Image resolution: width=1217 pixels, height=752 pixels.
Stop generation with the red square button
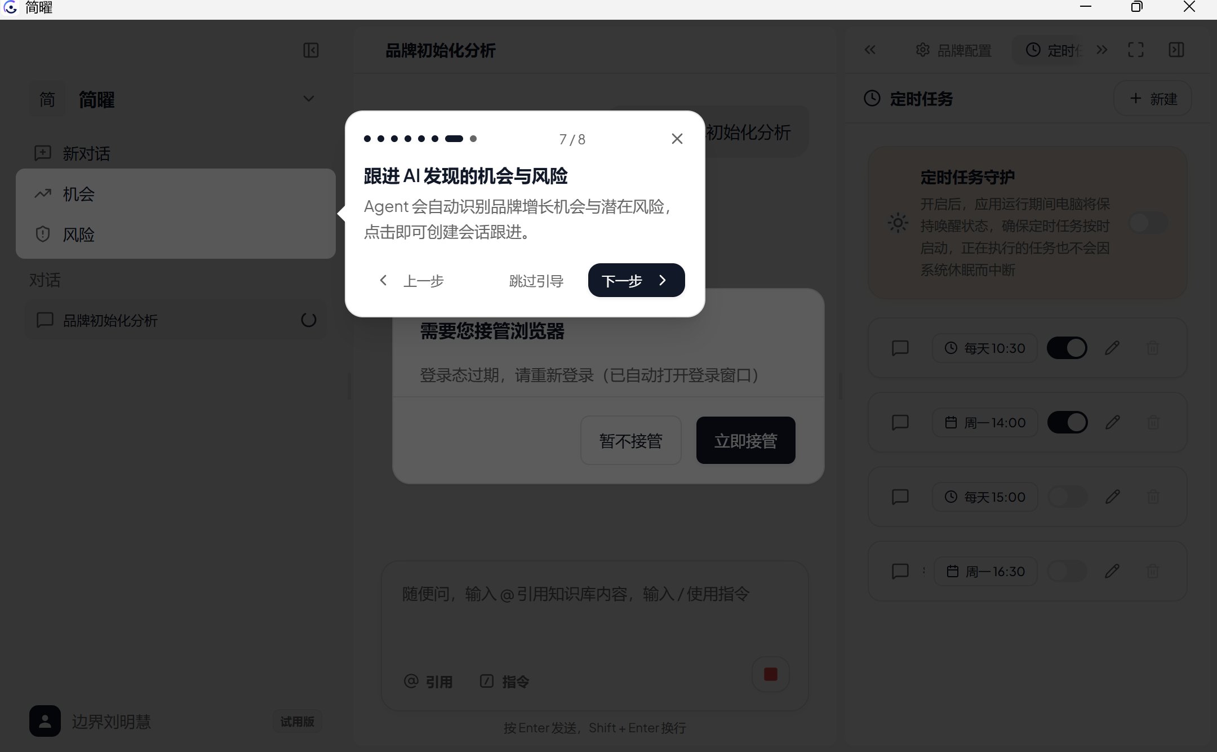pos(770,674)
